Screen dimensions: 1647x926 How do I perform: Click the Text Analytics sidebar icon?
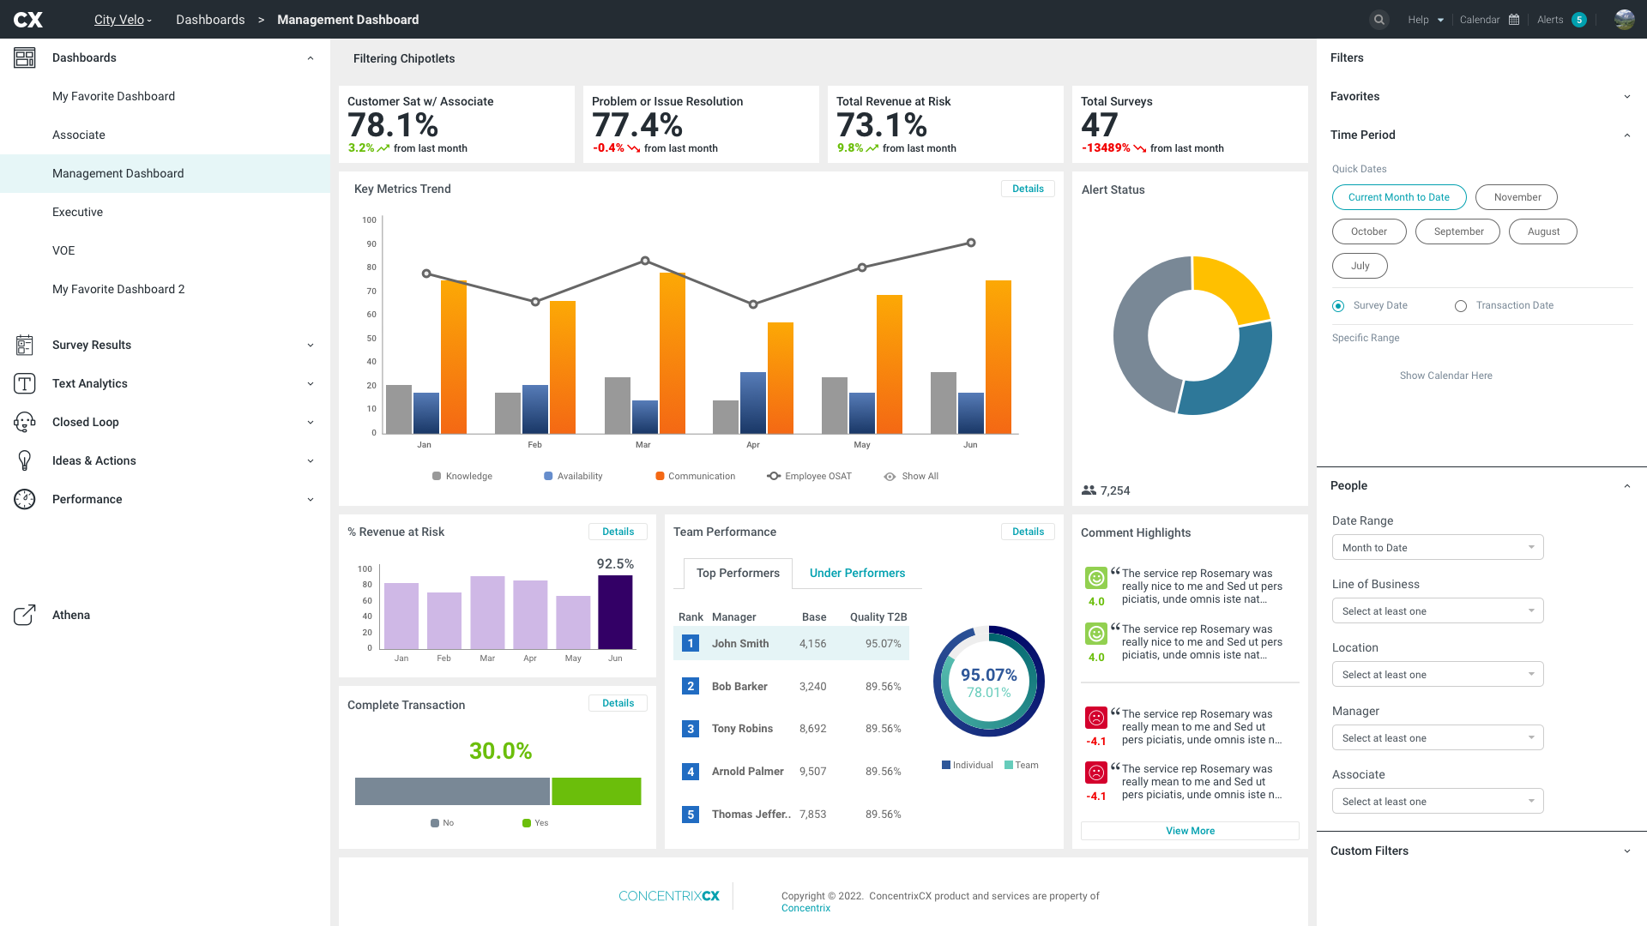point(24,383)
